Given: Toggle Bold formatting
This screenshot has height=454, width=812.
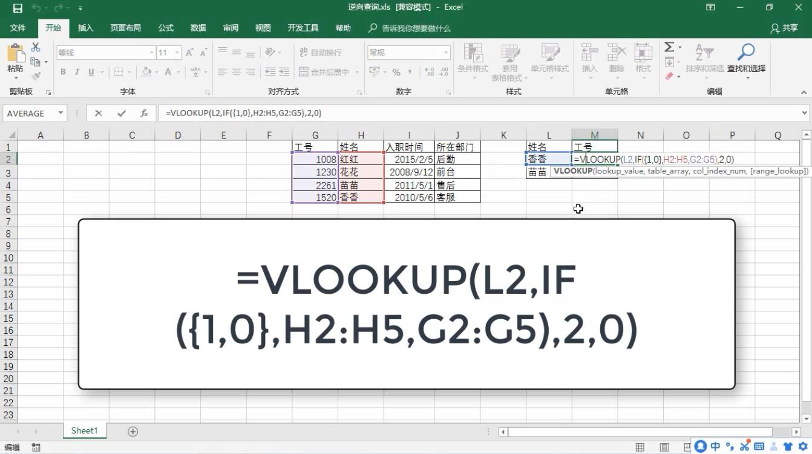Looking at the screenshot, I should click(x=63, y=72).
